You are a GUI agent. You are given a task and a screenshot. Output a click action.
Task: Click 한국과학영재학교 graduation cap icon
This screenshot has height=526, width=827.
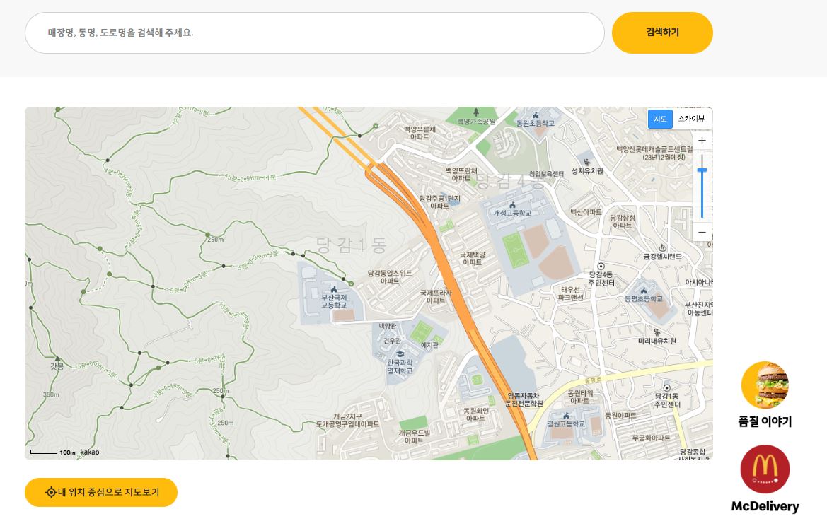[x=400, y=354]
